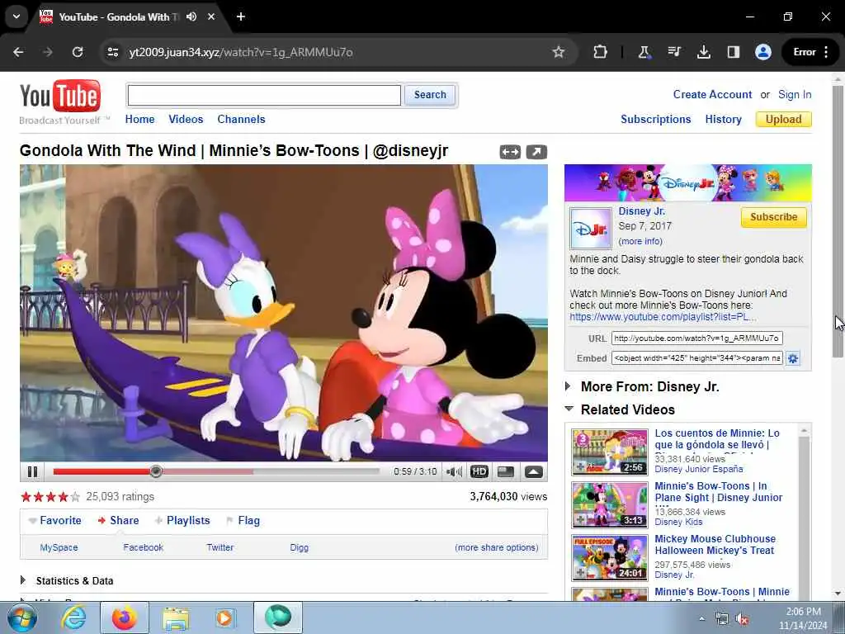Screen dimensions: 845x634
Task: Pause the video with the pause button
Action: pos(32,471)
